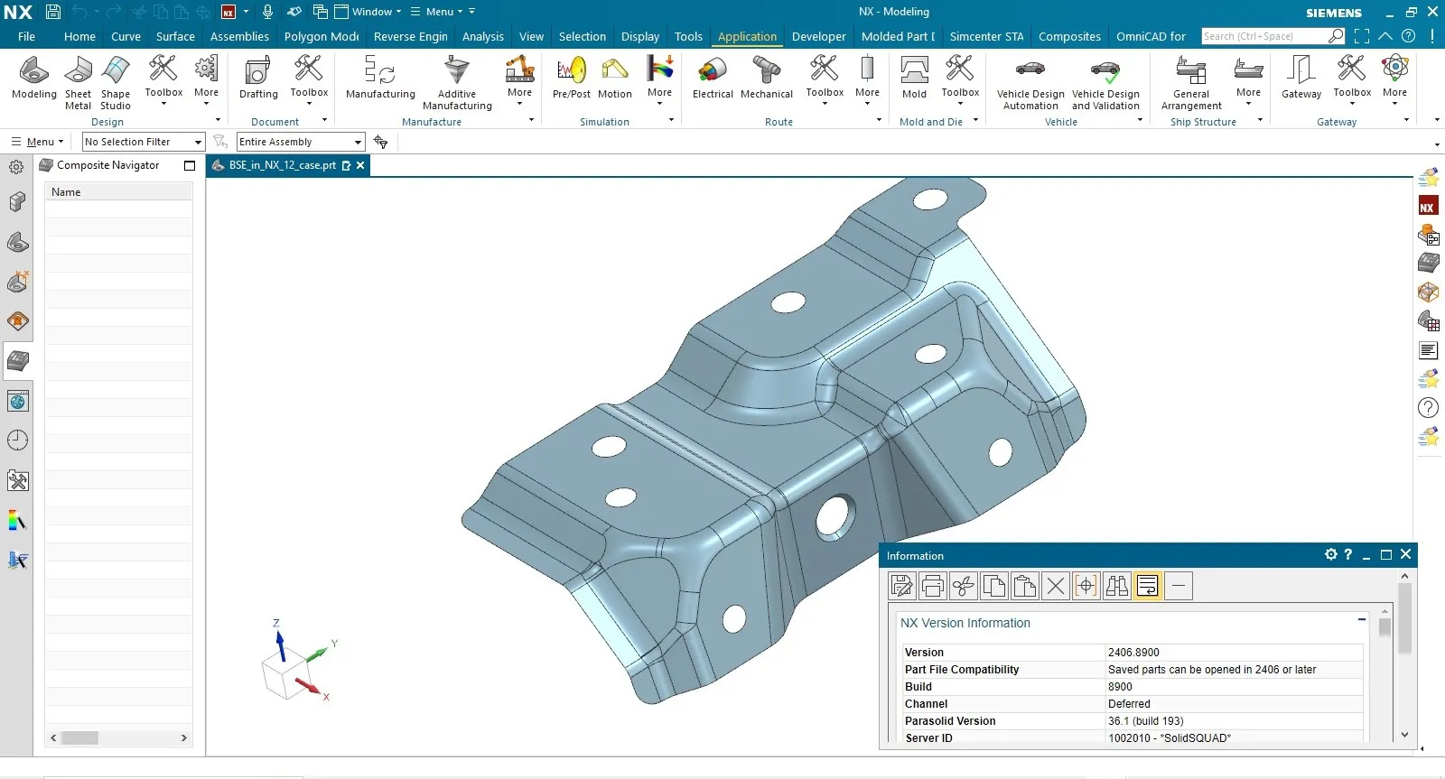The height and width of the screenshot is (779, 1445).
Task: Open Electrical routing application
Action: tap(713, 78)
